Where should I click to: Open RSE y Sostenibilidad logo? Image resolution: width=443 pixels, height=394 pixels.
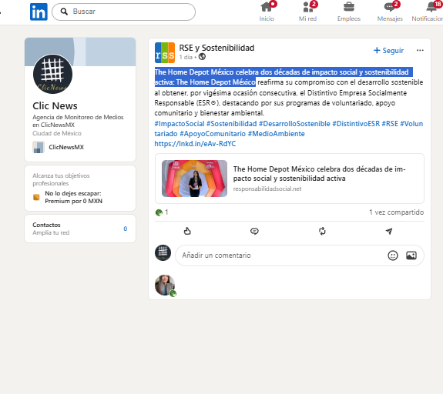click(165, 52)
